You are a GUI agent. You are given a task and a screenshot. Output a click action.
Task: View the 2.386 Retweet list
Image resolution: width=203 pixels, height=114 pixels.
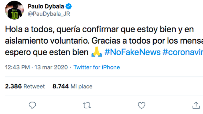pos(25,86)
